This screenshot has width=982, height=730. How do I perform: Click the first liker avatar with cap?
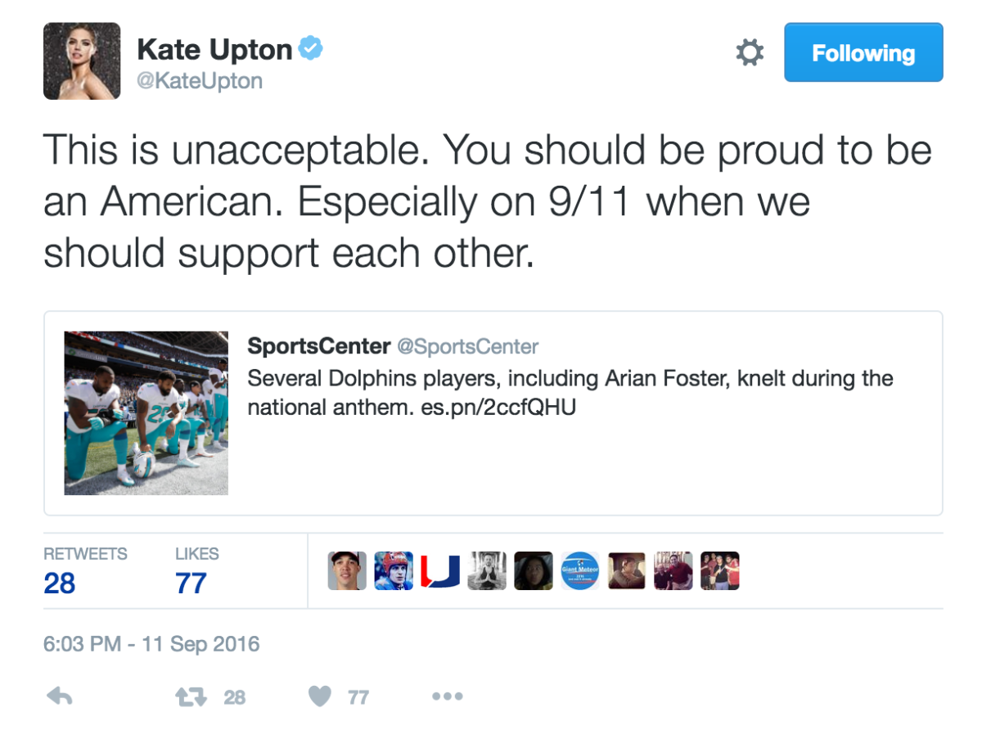[x=347, y=570]
